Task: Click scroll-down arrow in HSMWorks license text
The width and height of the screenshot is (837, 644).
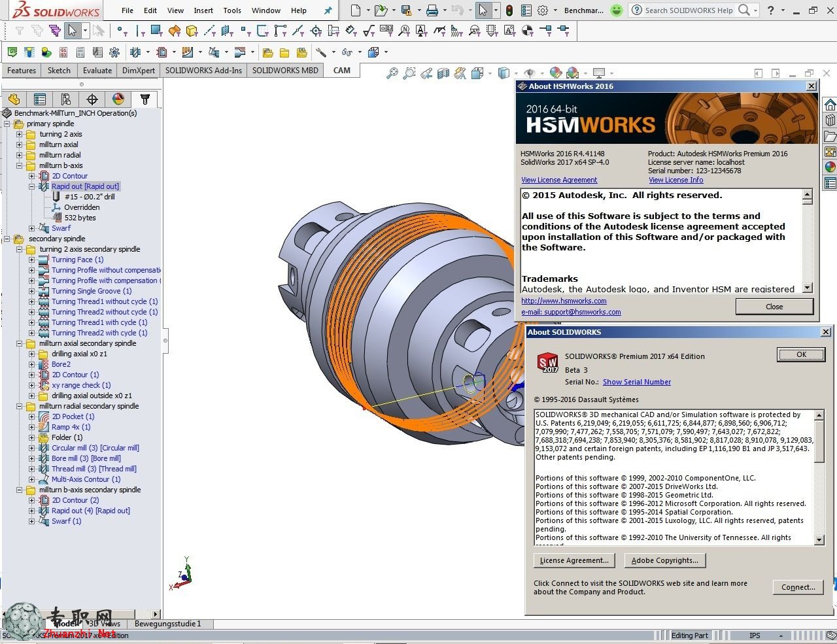Action: (807, 288)
